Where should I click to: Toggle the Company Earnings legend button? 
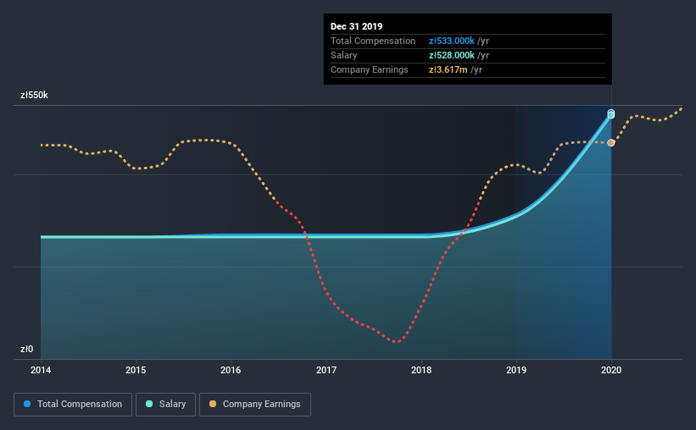[x=255, y=405]
